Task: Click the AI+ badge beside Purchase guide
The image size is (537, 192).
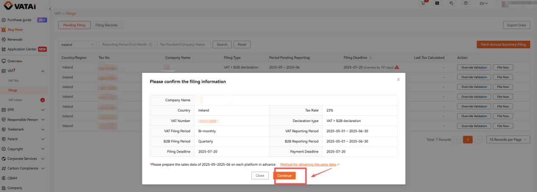Action: click(x=42, y=20)
